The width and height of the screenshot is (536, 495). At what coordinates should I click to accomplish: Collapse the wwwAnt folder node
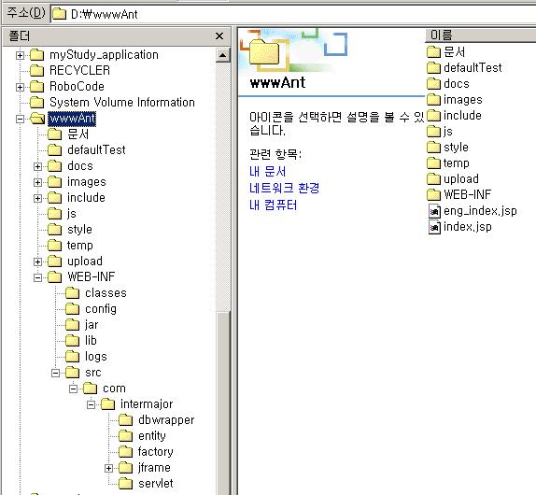point(21,119)
